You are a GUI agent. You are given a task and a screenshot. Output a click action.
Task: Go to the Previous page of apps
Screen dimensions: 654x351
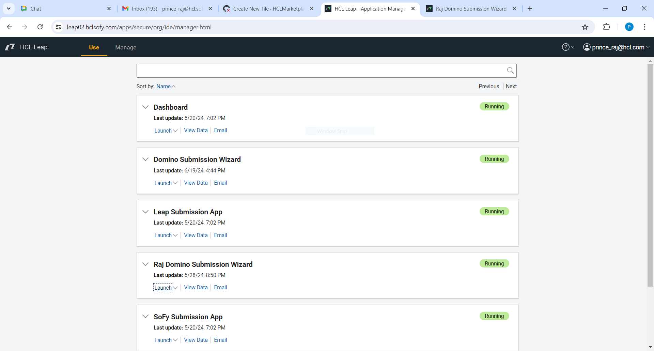tap(489, 86)
